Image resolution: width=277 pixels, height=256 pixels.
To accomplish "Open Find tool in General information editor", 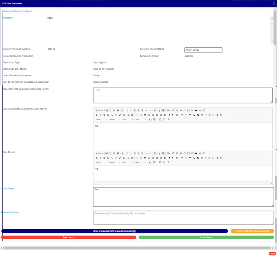I will point(155,110).
